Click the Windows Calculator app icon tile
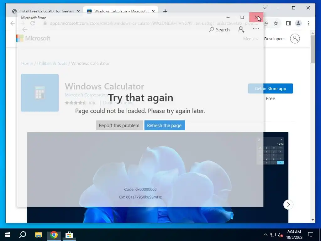Image resolution: width=321 pixels, height=241 pixels. coord(40,93)
